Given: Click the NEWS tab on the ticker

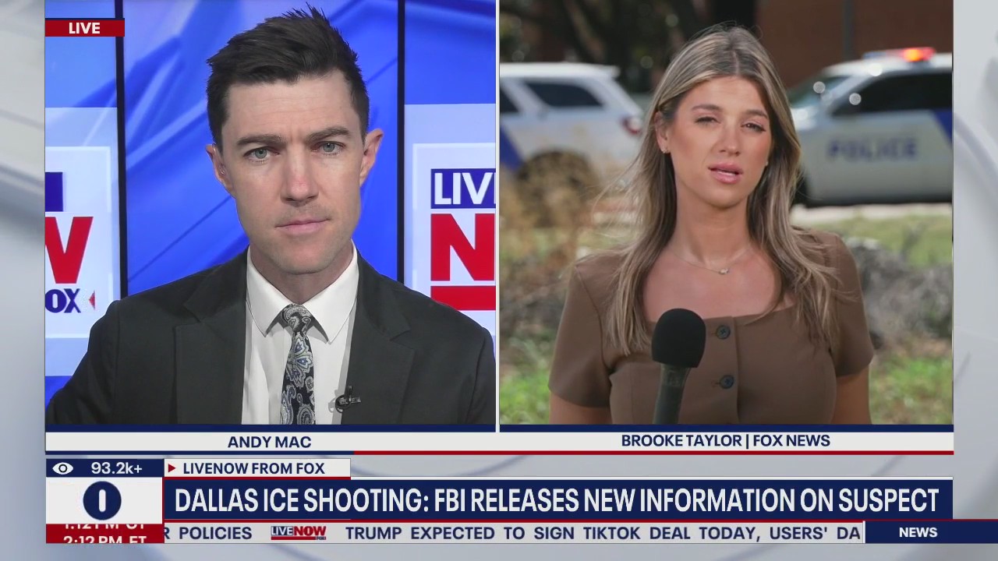Looking at the screenshot, I should tap(918, 533).
